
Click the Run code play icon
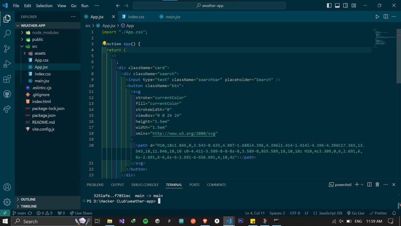(x=377, y=17)
